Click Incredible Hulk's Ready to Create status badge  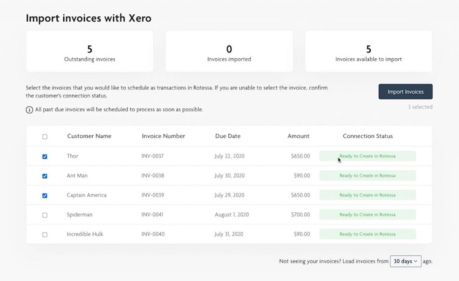pos(368,234)
